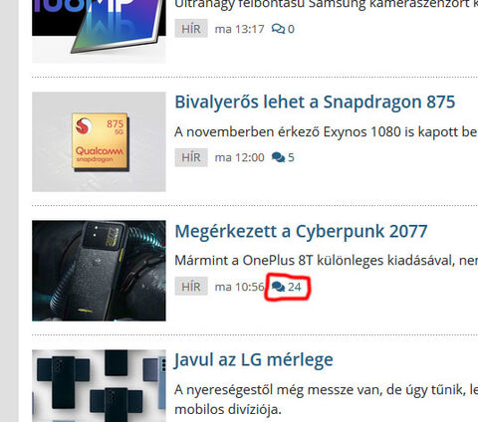The image size is (478, 422).
Task: Open the Megérkezett a Cyberpunk 2077 headline
Action: 301,231
